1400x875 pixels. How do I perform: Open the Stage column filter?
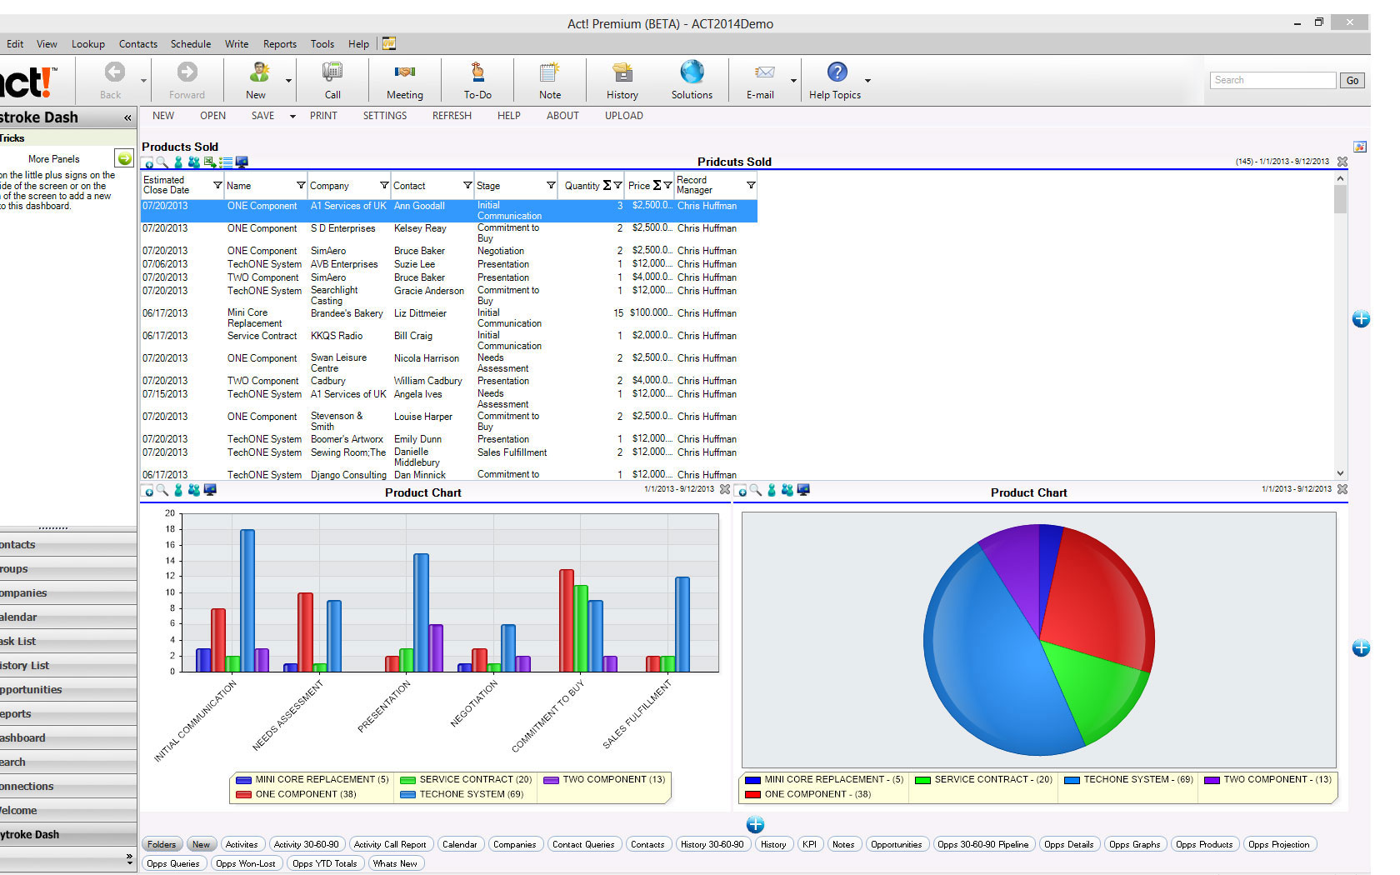[x=551, y=185]
